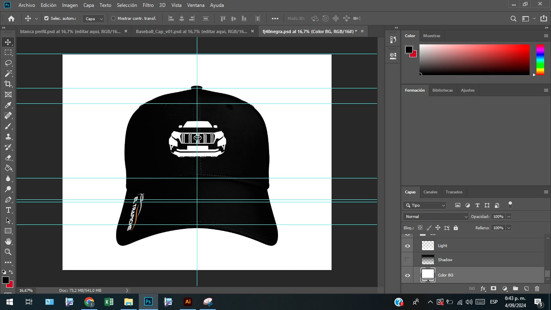Select the History Brush tool
551x310 pixels.
(x=8, y=147)
